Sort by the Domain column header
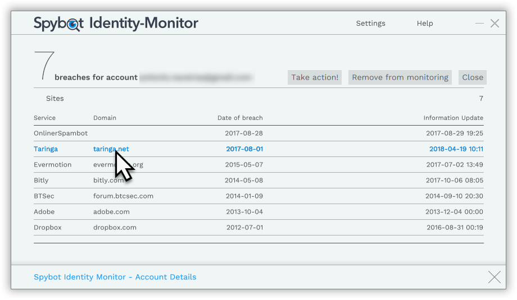This screenshot has height=300, width=517. click(x=105, y=118)
